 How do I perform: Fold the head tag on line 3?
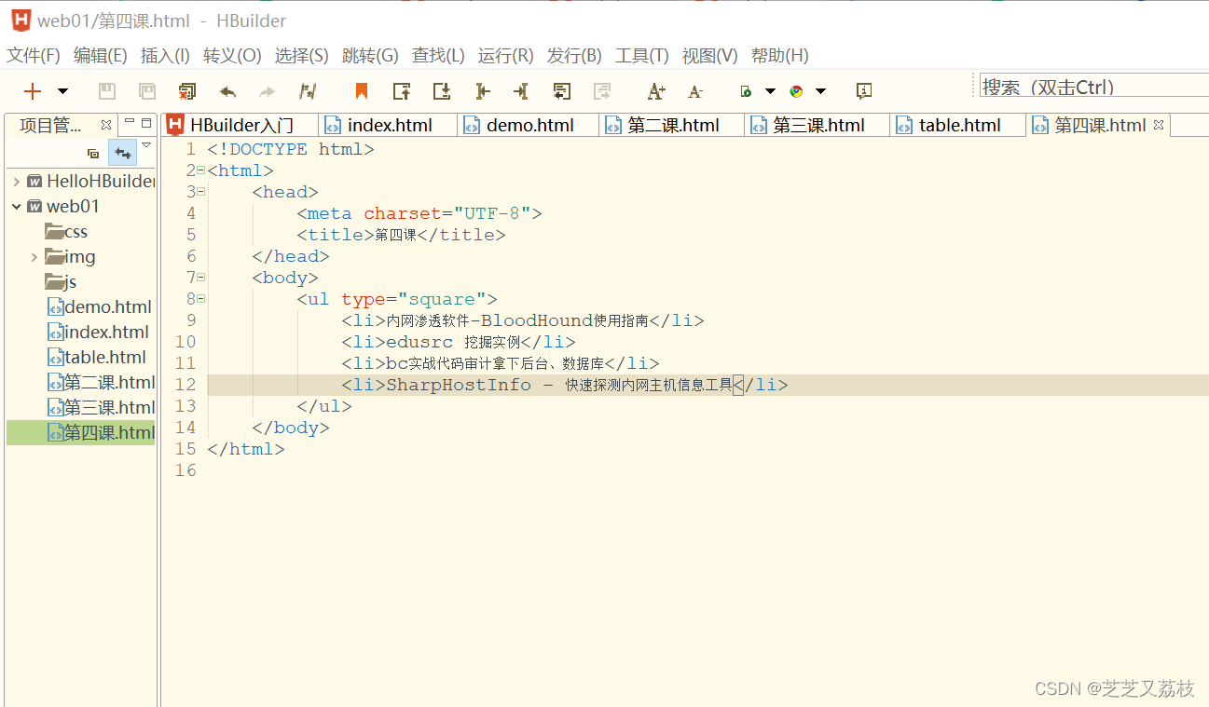(x=200, y=192)
